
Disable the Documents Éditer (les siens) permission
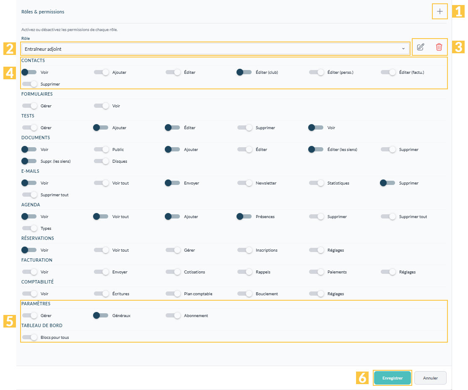pos(316,149)
